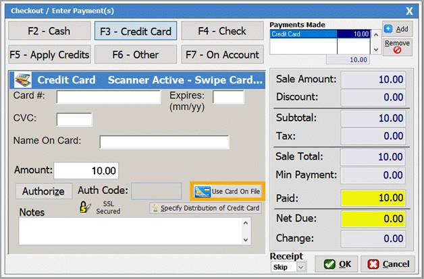The image size is (424, 279).
Task: Click the SSL Secured padlock icon
Action: click(x=86, y=208)
